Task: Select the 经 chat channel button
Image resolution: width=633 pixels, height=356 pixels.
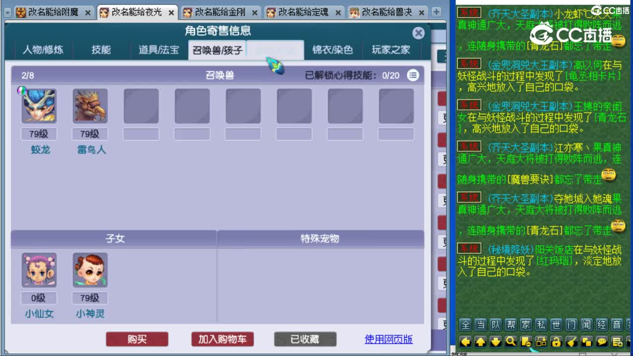Action: coord(602,325)
